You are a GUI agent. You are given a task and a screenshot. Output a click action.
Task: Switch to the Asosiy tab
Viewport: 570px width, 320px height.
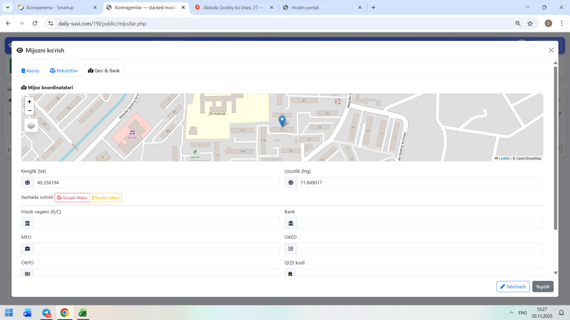31,71
